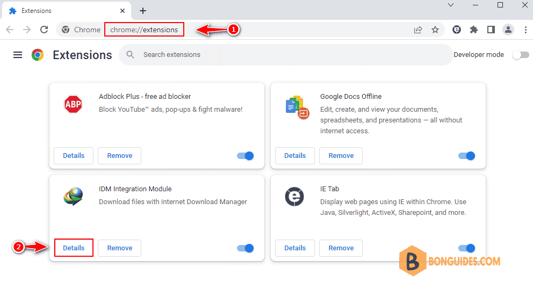Screen dimensions: 533x296
Task: Click the 'Adblock Plus - free ad blocker' title
Action: pyautogui.click(x=145, y=97)
